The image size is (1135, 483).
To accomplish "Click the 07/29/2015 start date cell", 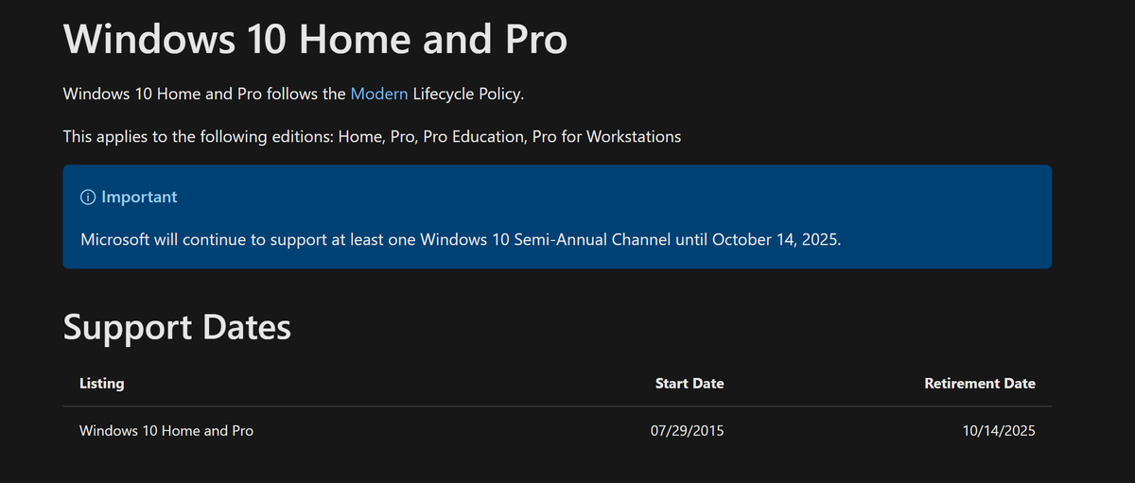I will [x=688, y=430].
